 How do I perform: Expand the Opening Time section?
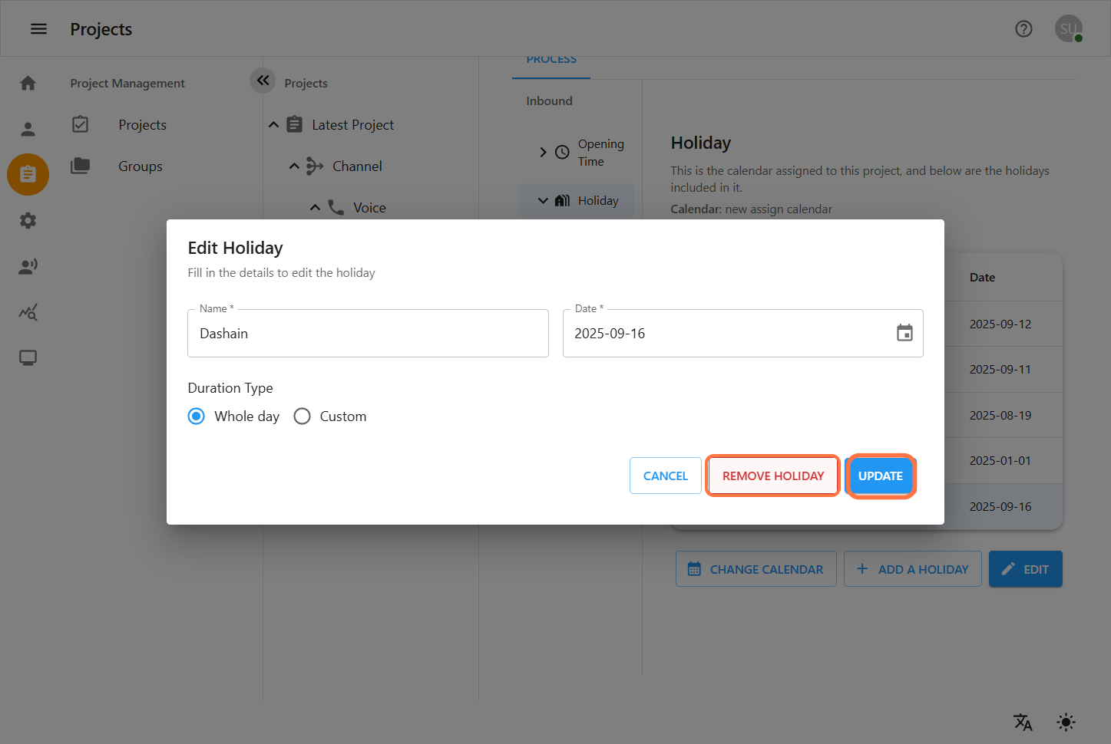[x=543, y=153]
